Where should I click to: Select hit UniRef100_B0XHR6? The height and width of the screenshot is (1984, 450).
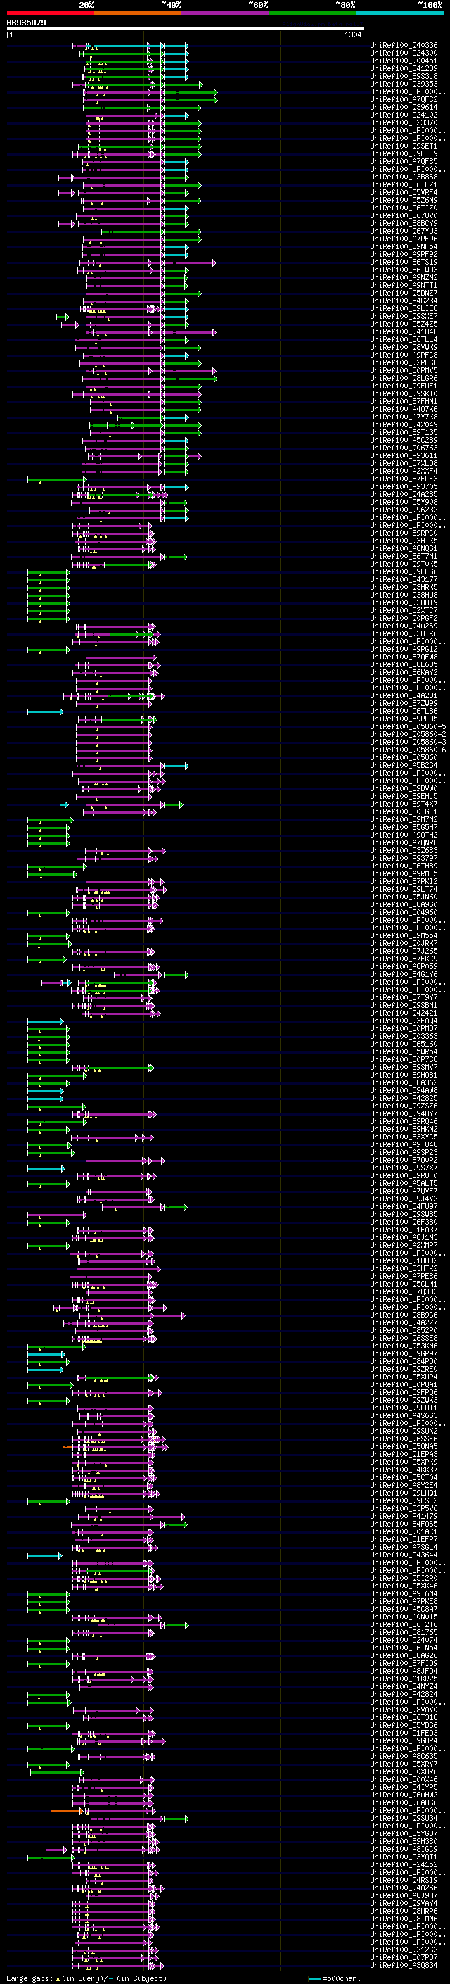404,1771
